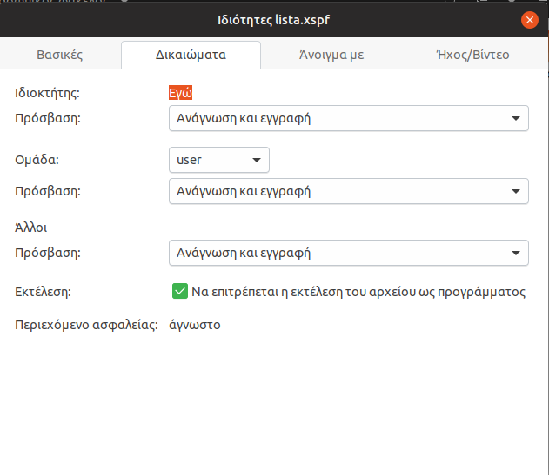Screen dimensions: 549x475
Task: Click the arrow icon of owner access dropdown
Action: pyautogui.click(x=515, y=118)
